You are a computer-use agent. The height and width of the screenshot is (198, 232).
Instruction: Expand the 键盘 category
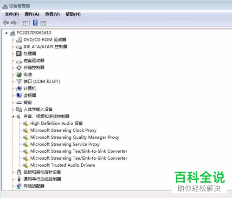coord(13,102)
